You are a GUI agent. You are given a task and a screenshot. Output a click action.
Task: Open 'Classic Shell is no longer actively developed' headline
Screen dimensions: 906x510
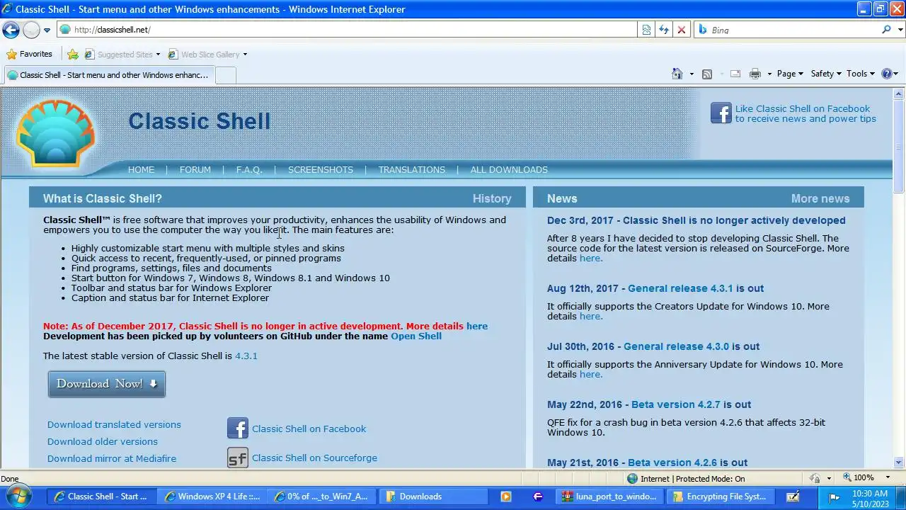pos(734,220)
